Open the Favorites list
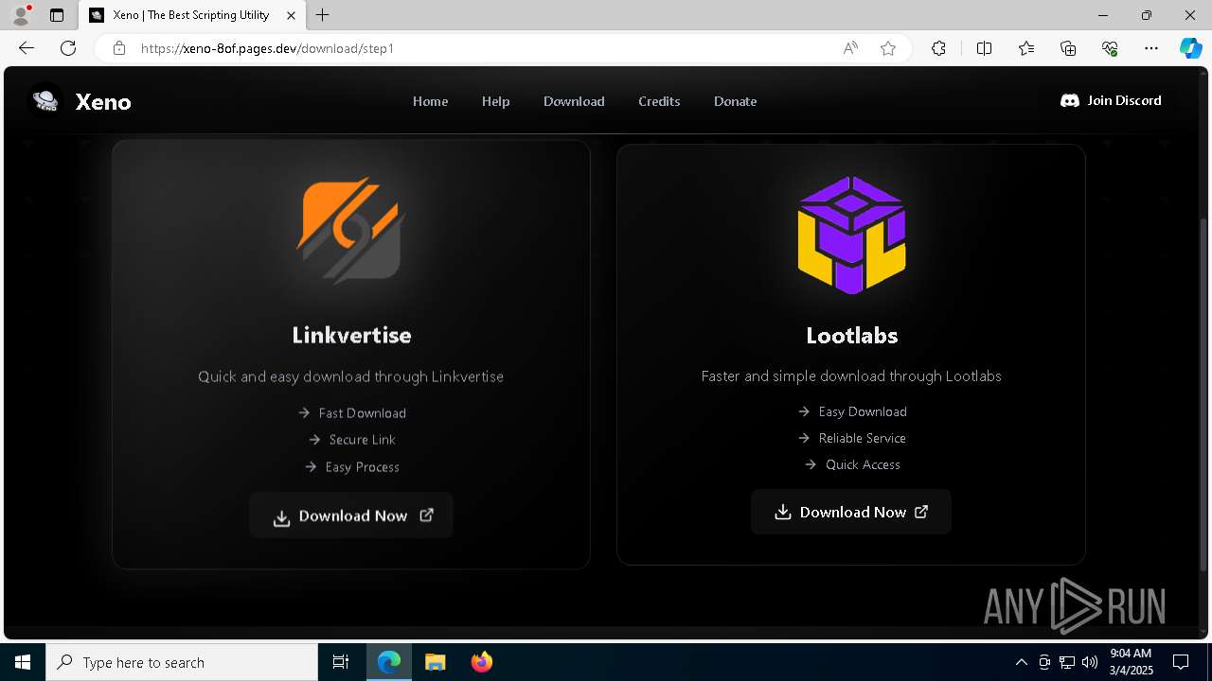This screenshot has height=681, width=1212. tap(1026, 48)
